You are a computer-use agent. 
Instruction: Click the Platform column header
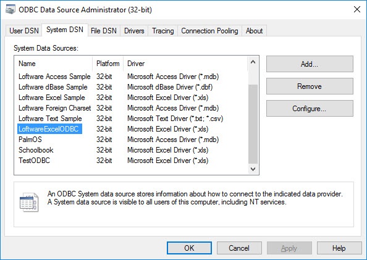click(x=108, y=64)
